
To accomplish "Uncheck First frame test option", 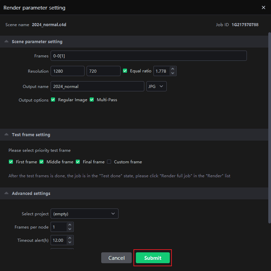I will (x=11, y=162).
